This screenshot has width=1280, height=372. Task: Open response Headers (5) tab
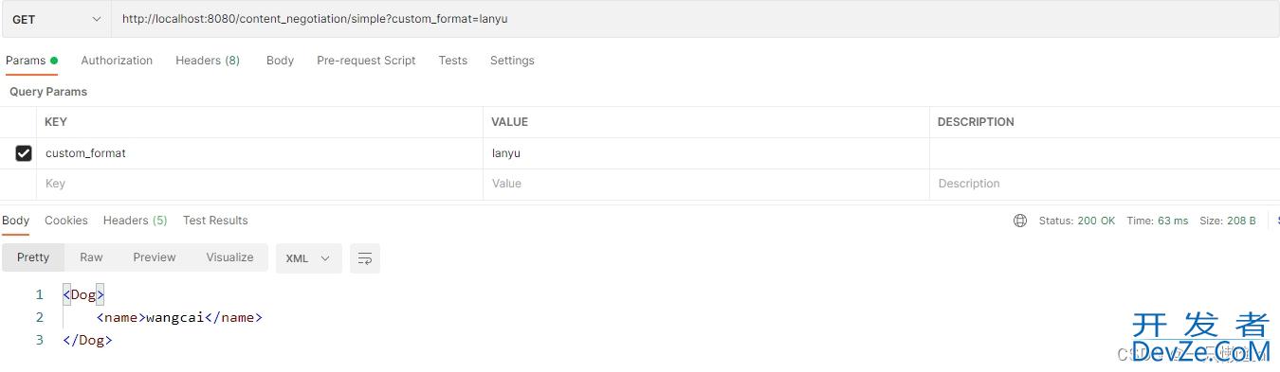coord(136,221)
